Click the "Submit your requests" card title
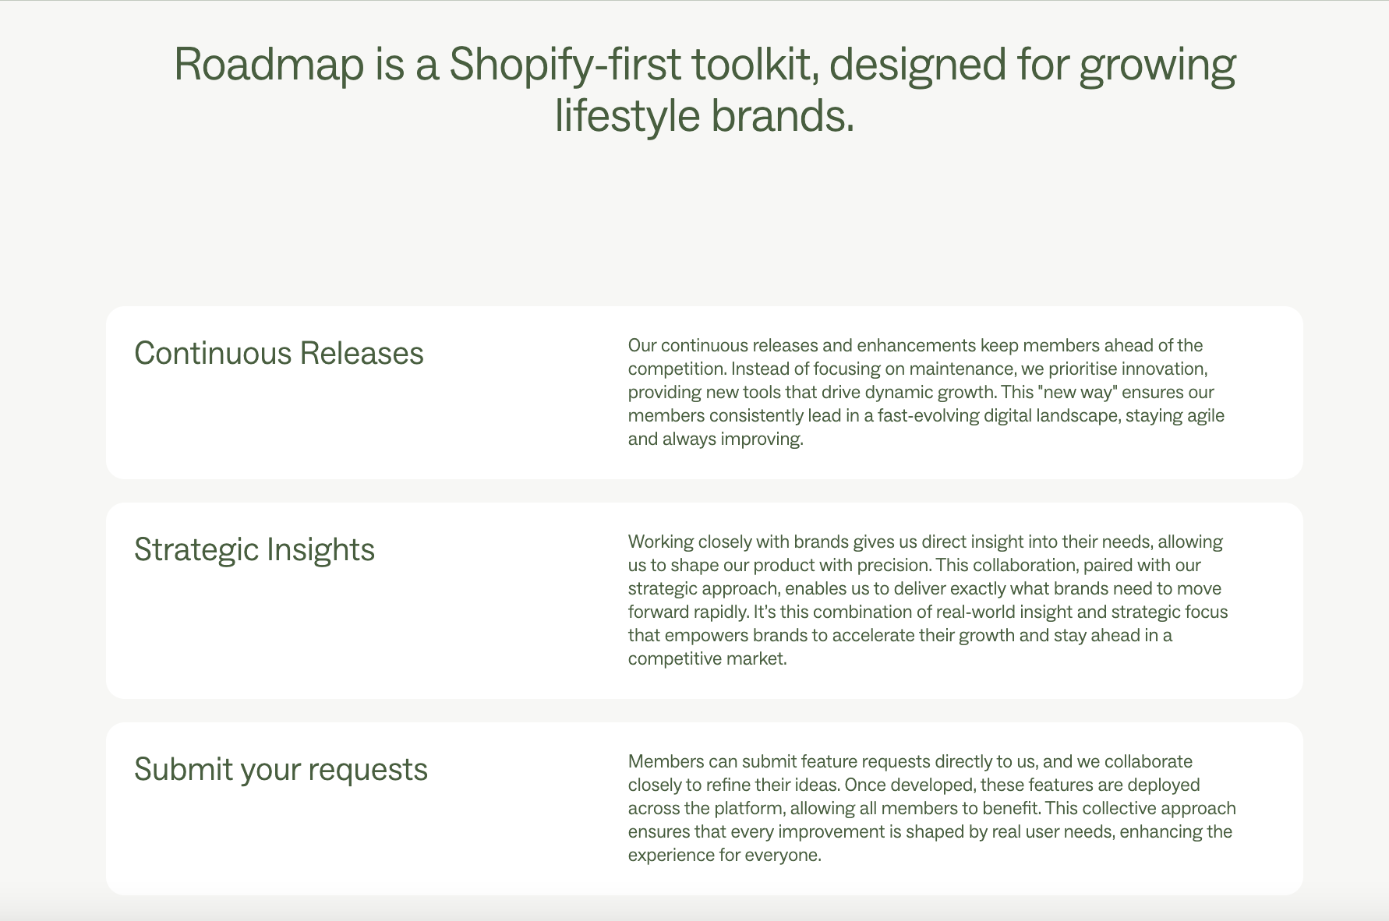Viewport: 1389px width, 921px height. [281, 769]
